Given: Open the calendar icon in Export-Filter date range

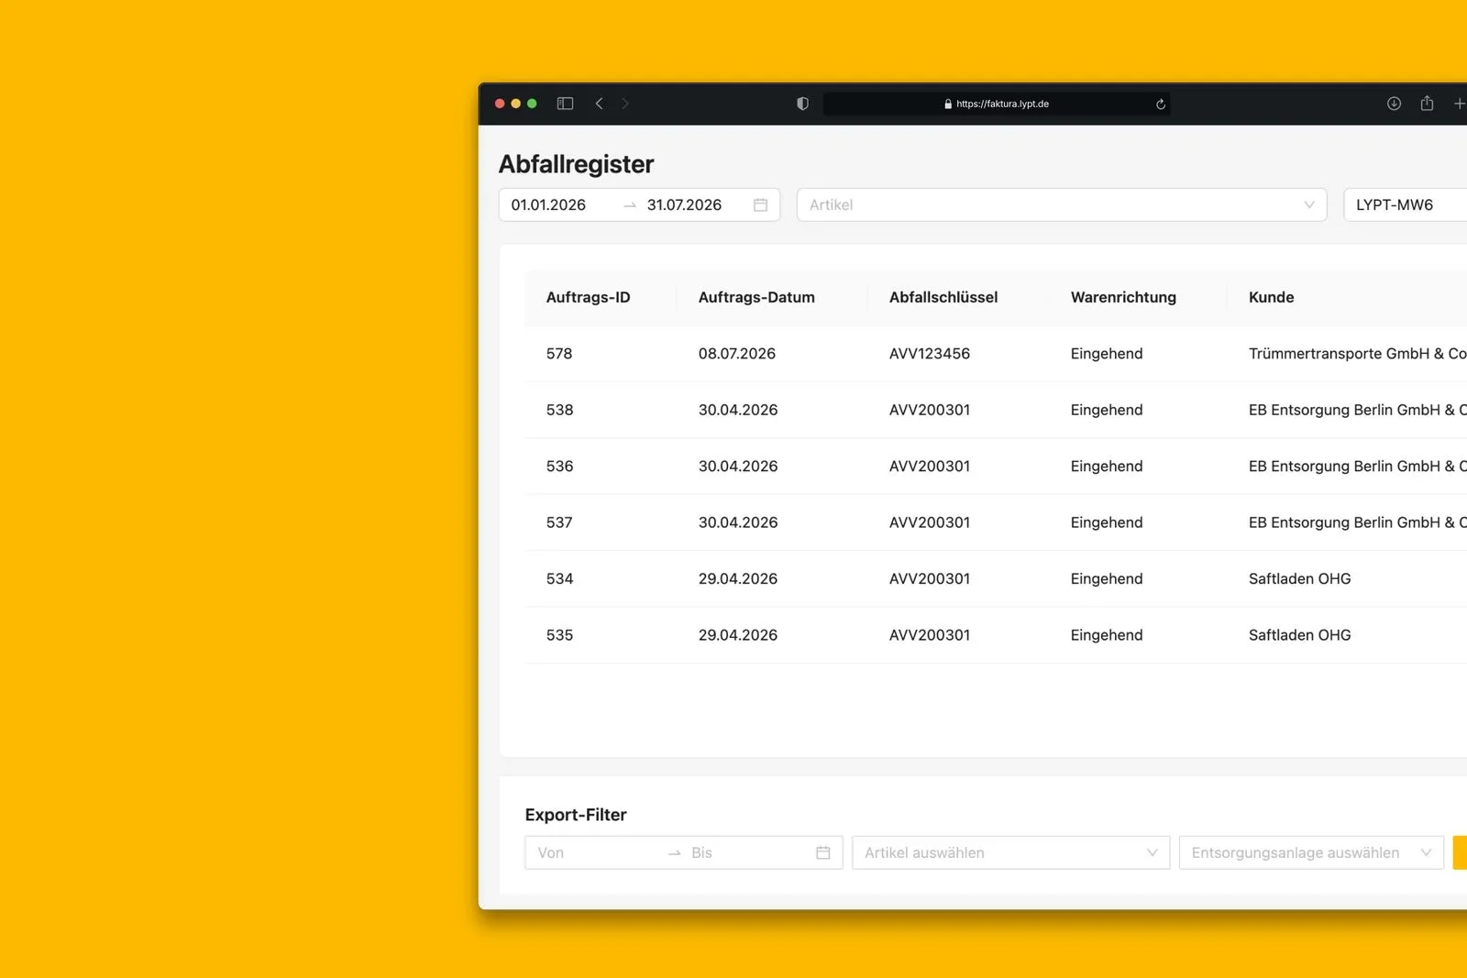Looking at the screenshot, I should (822, 852).
